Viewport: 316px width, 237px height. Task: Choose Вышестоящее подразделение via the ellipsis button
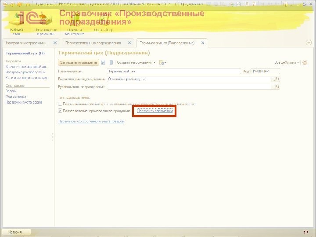(273, 79)
